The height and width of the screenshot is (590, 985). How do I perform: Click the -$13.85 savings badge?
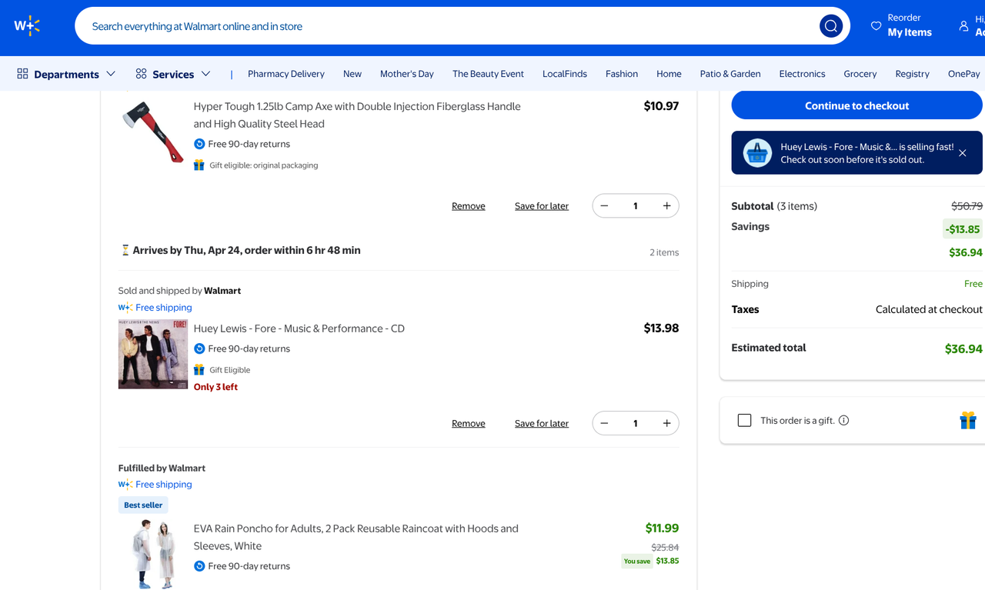[x=963, y=228]
